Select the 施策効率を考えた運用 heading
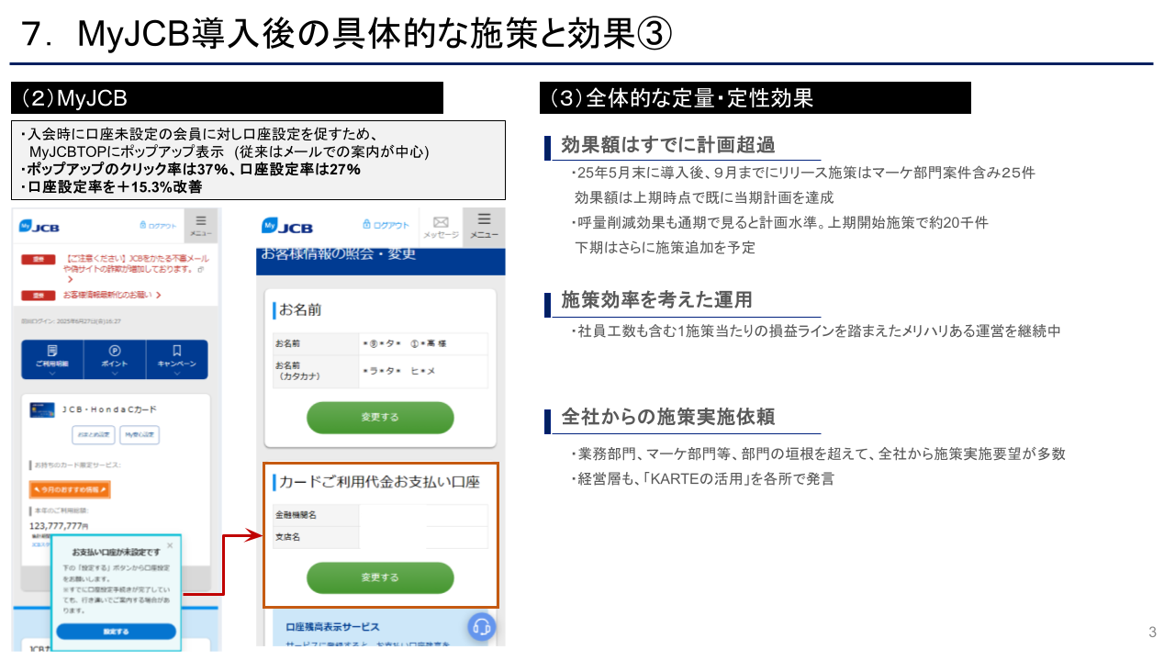1175x661 pixels. click(657, 299)
